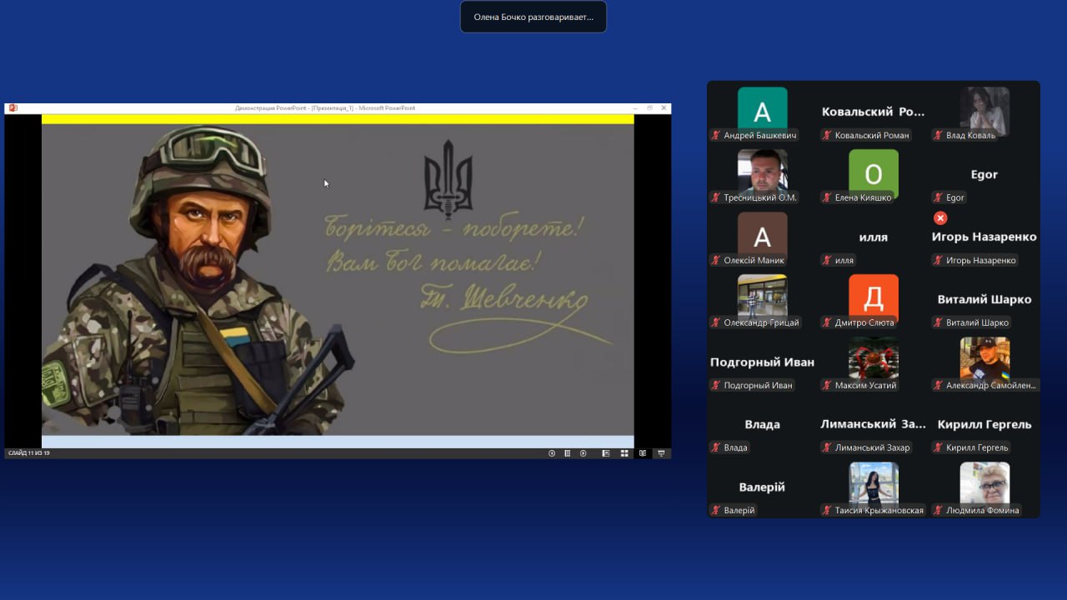1067x600 pixels.
Task: Click muted mic icon beside Андрей Башкевич
Action: (x=715, y=135)
